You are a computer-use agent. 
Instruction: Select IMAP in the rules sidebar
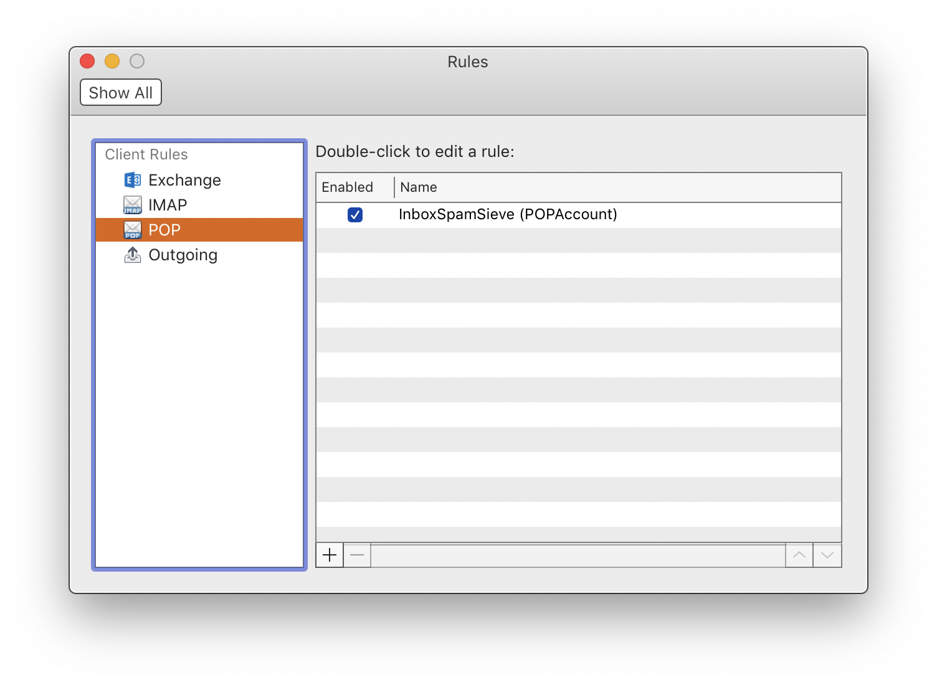166,204
